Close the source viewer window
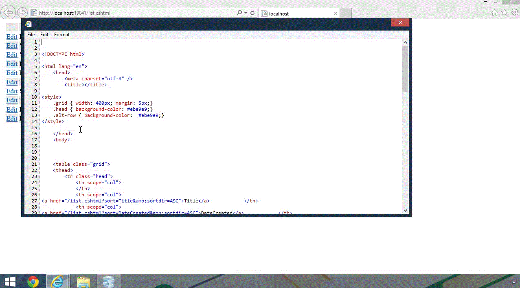 400,23
